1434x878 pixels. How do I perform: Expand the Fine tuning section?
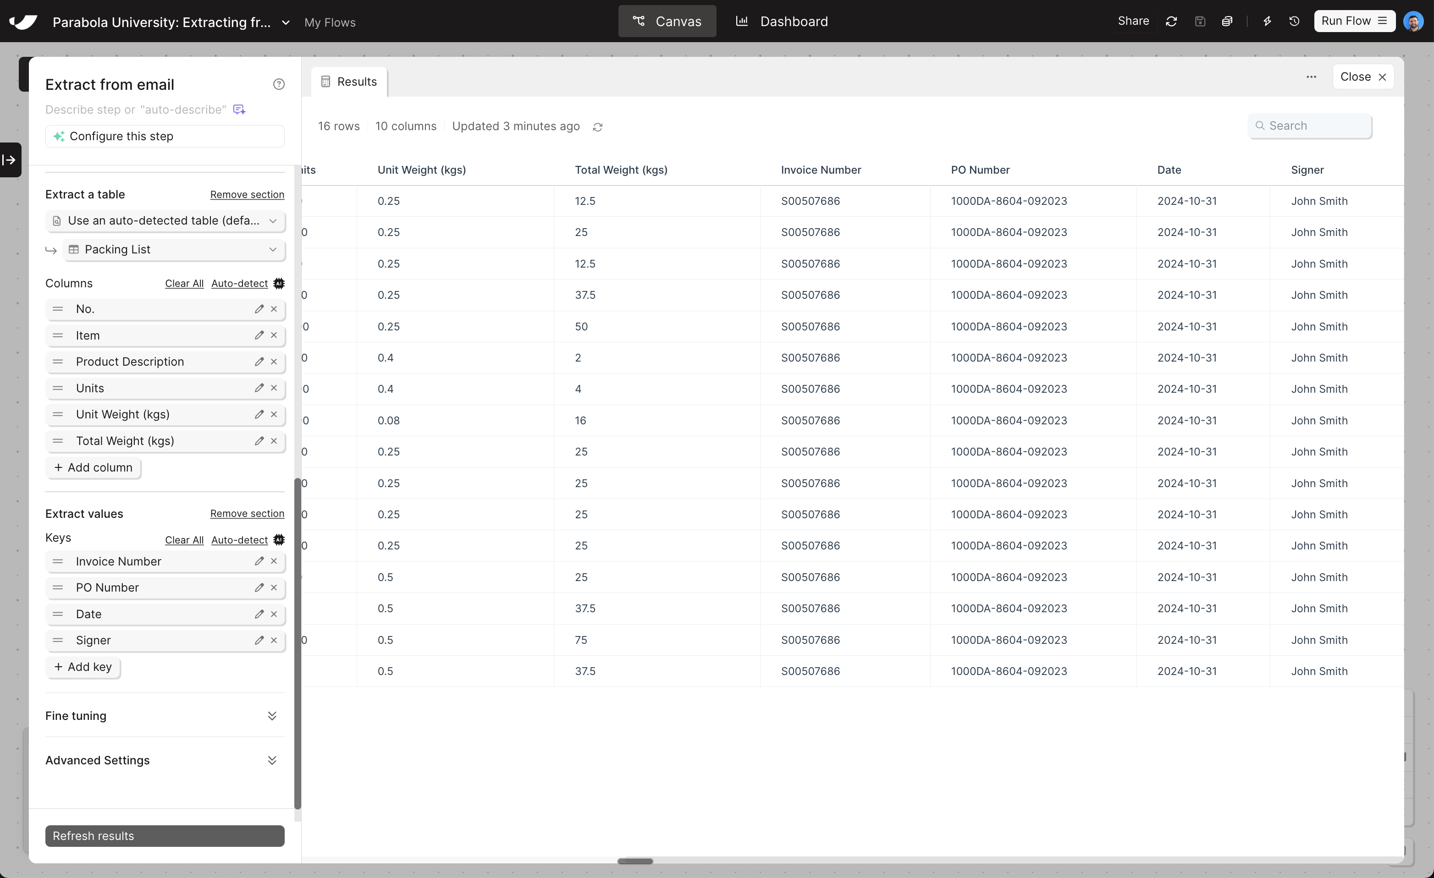tap(272, 716)
